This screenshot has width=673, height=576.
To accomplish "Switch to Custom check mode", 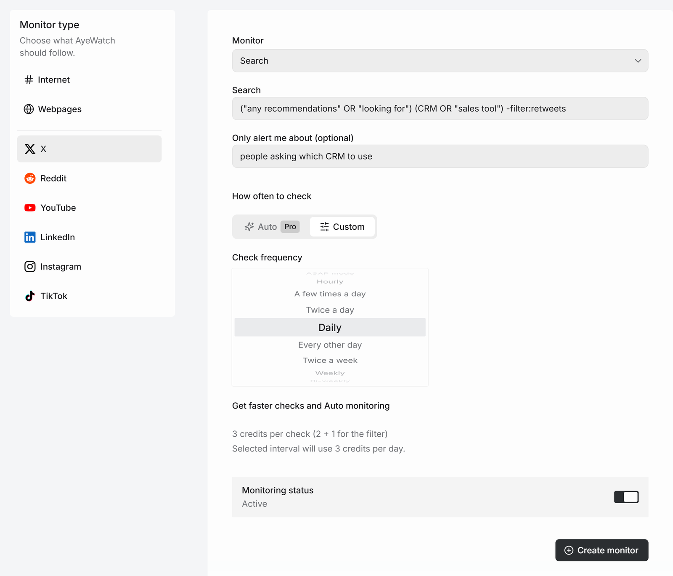I will pos(342,227).
